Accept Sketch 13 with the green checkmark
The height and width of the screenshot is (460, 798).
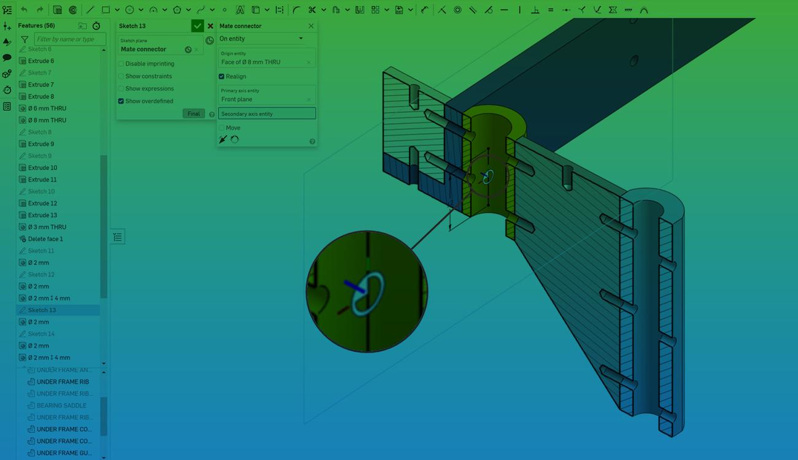pyautogui.click(x=197, y=26)
